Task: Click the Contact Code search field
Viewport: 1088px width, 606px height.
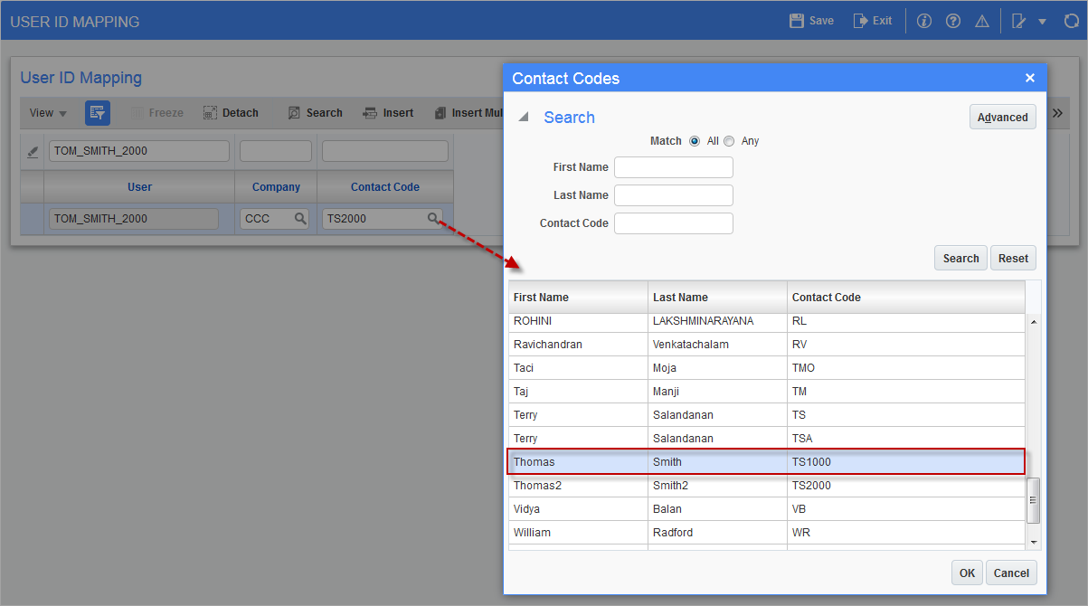Action: [x=674, y=223]
